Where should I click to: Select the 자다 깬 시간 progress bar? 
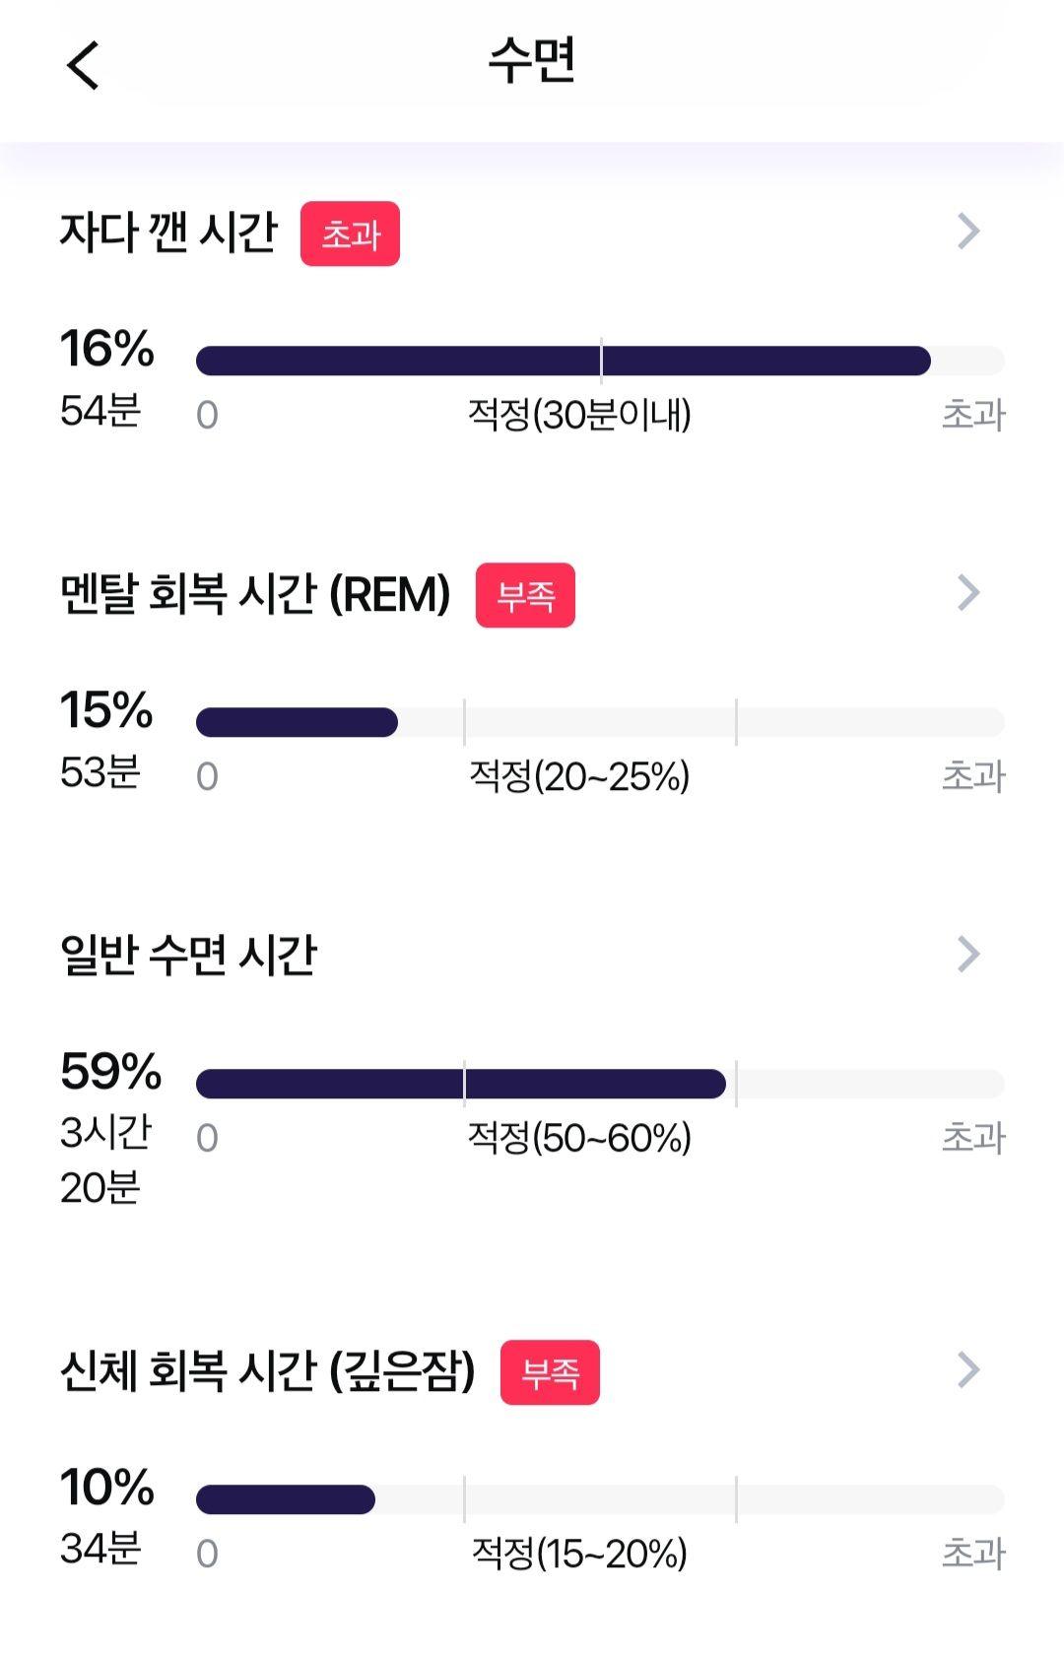[600, 361]
